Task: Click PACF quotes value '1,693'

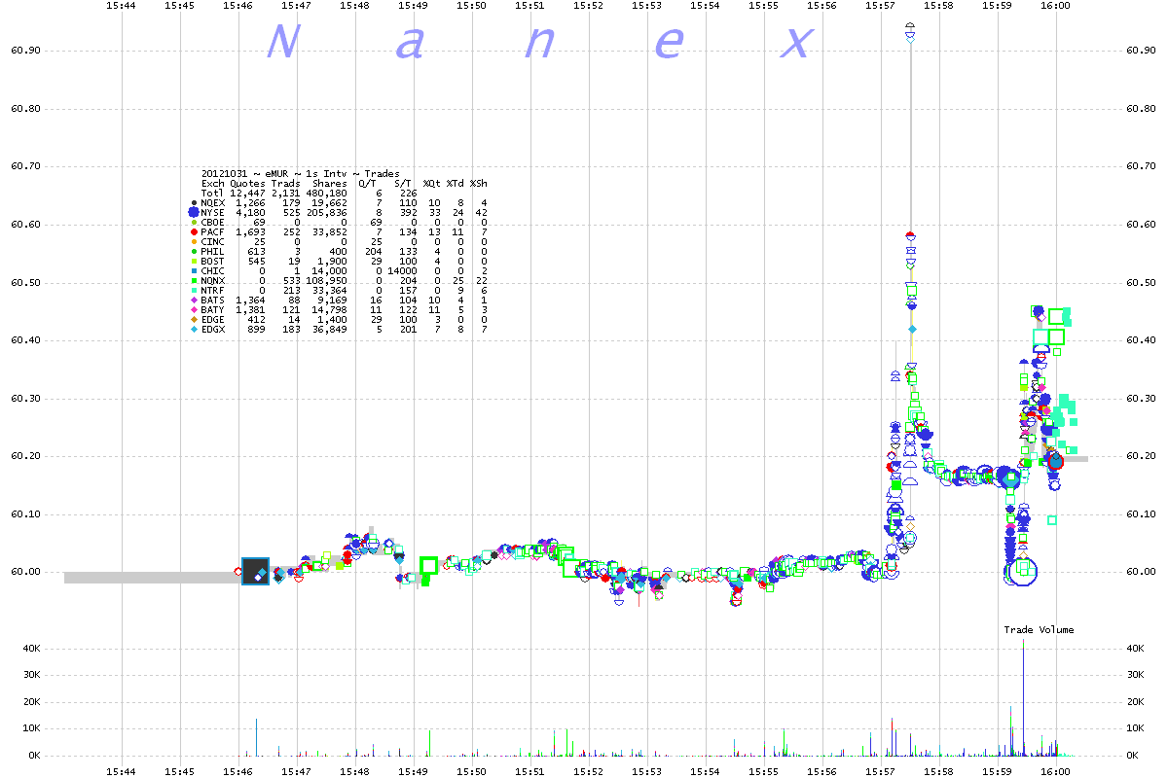Action: 249,231
